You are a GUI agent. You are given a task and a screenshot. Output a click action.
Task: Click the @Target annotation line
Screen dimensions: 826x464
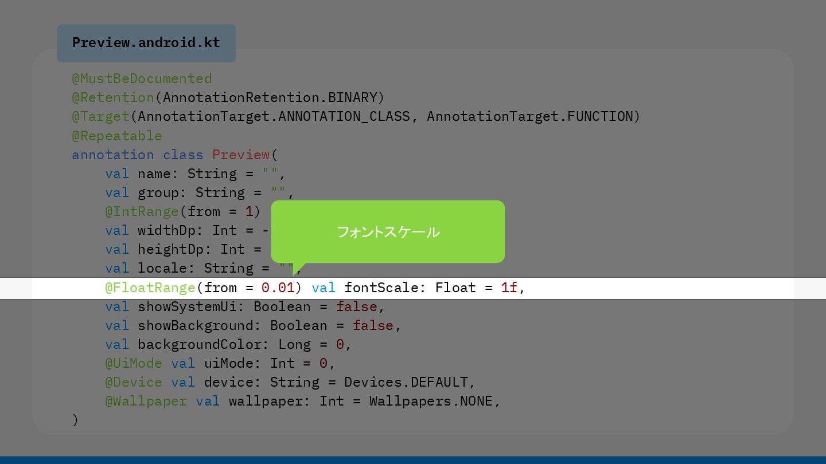(x=356, y=116)
